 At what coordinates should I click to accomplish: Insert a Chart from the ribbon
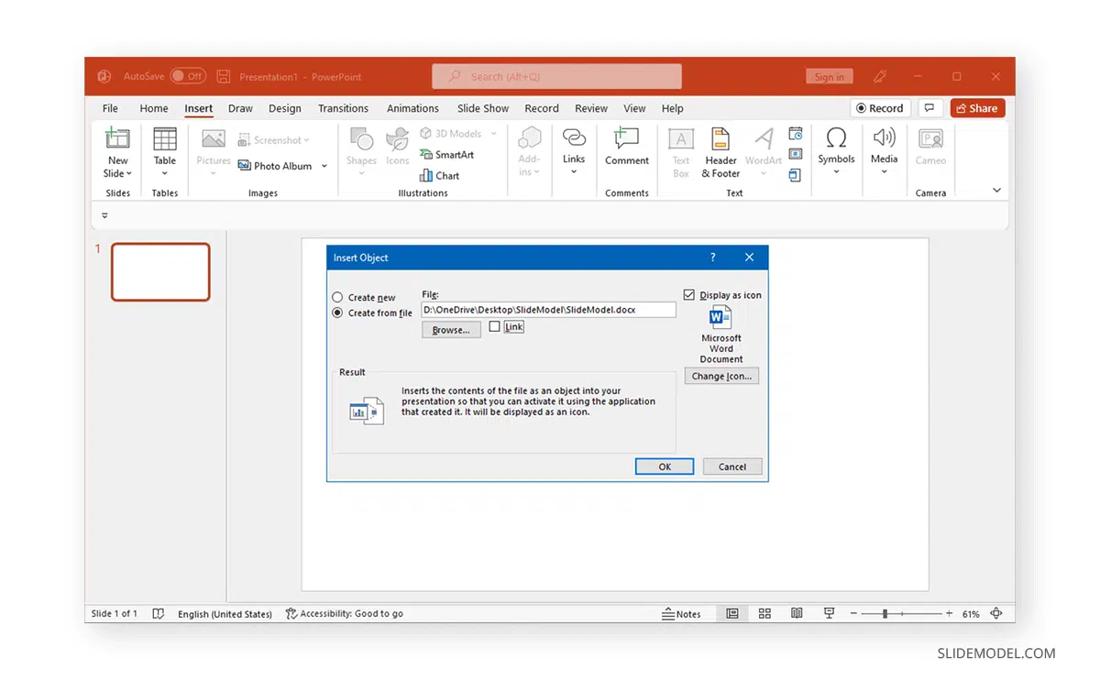[x=440, y=175]
